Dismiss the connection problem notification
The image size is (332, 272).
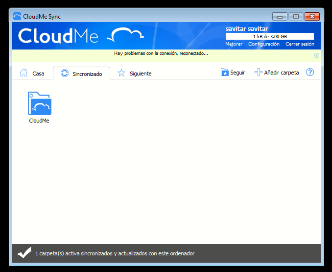pos(316,55)
